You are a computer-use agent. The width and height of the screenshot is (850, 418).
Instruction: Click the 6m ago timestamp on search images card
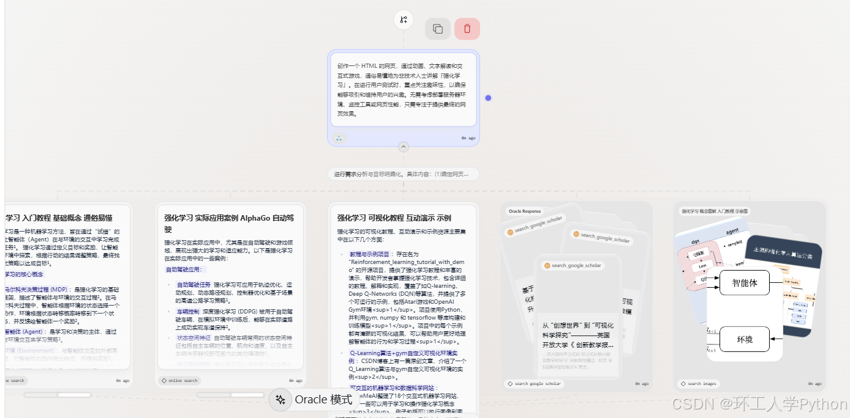pos(814,384)
